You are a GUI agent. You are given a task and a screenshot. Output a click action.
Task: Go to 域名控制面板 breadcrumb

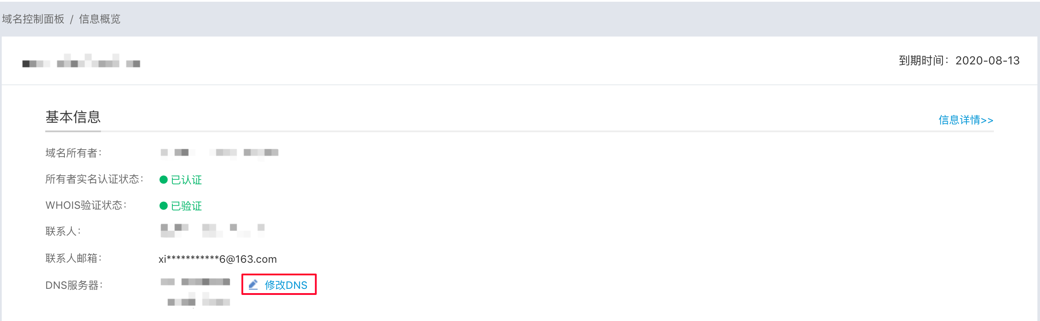click(33, 19)
